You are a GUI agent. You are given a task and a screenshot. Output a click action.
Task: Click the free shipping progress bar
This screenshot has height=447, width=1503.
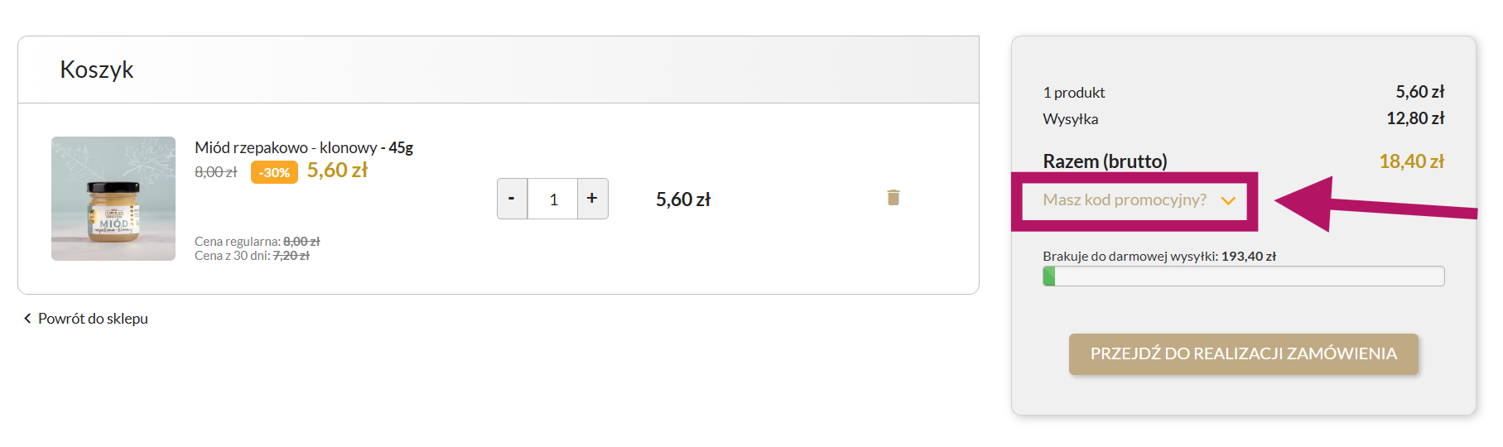point(1243,276)
